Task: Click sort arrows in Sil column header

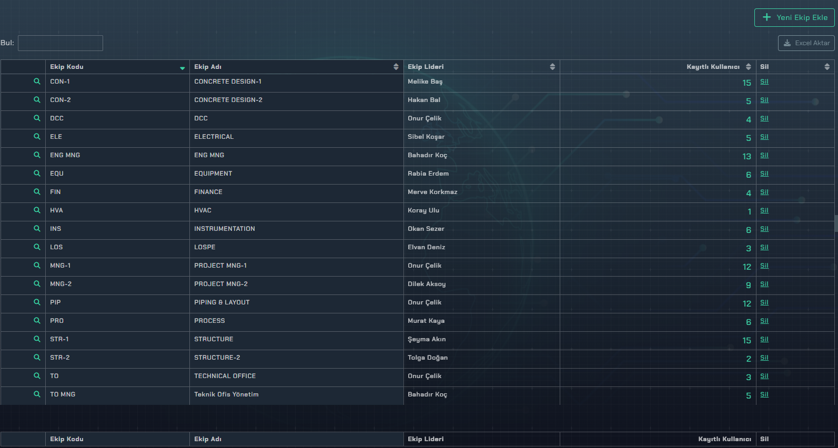Action: (x=827, y=67)
